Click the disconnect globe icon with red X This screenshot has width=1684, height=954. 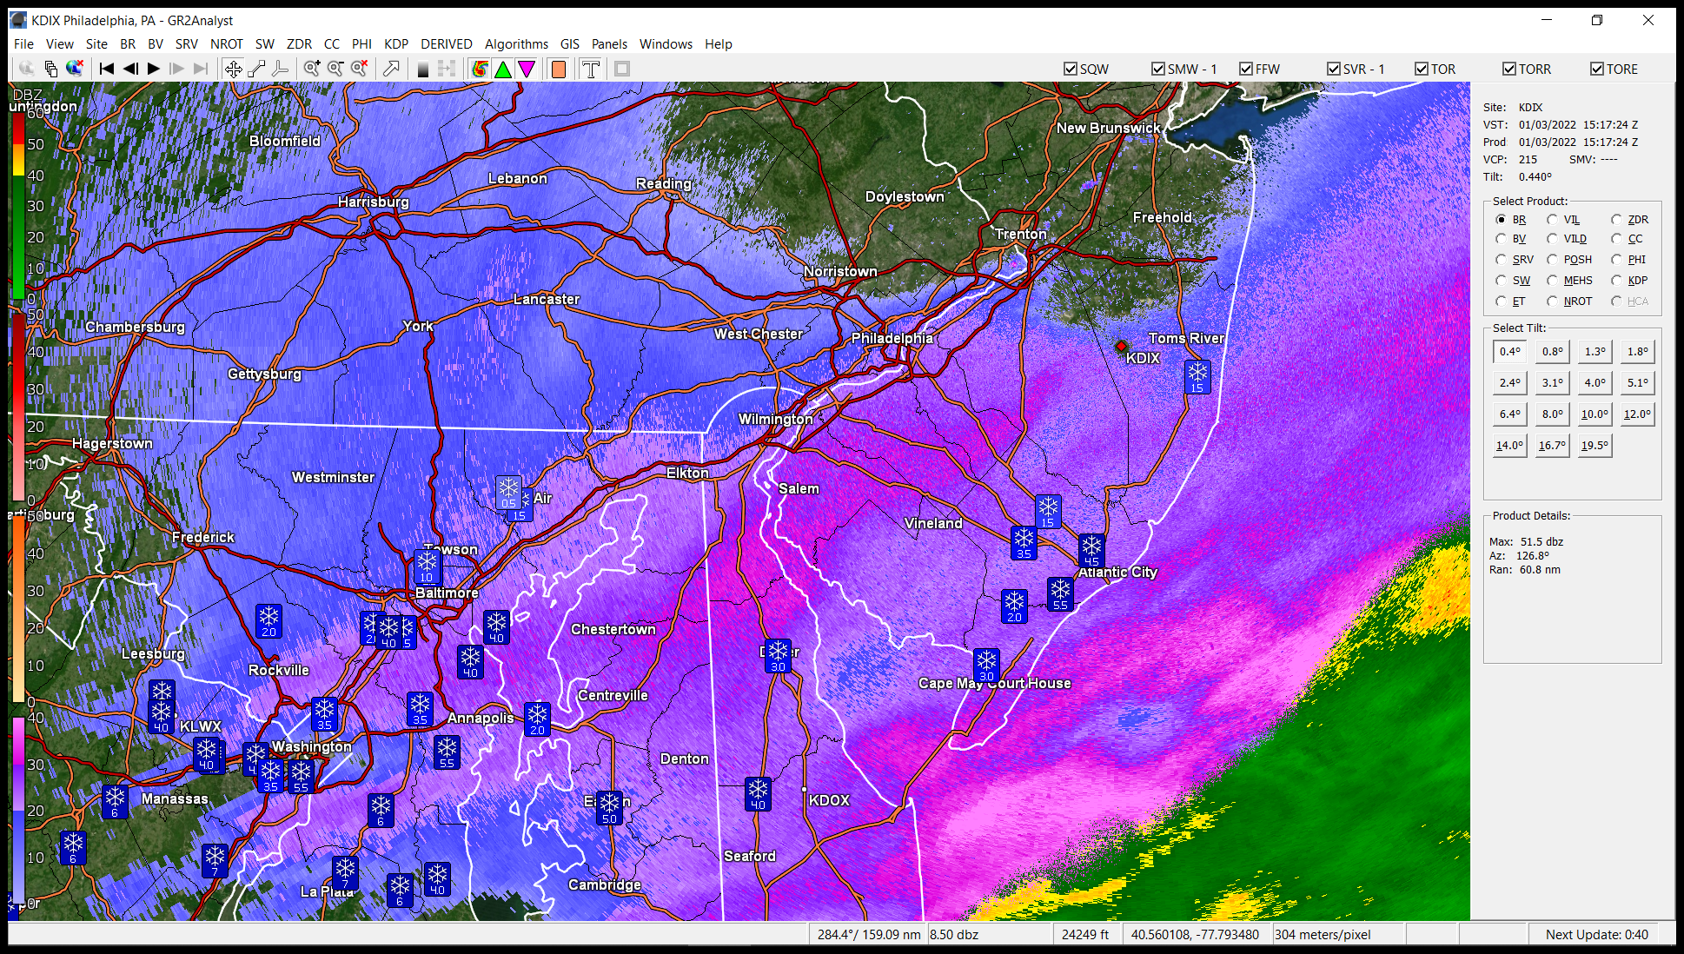click(x=75, y=69)
